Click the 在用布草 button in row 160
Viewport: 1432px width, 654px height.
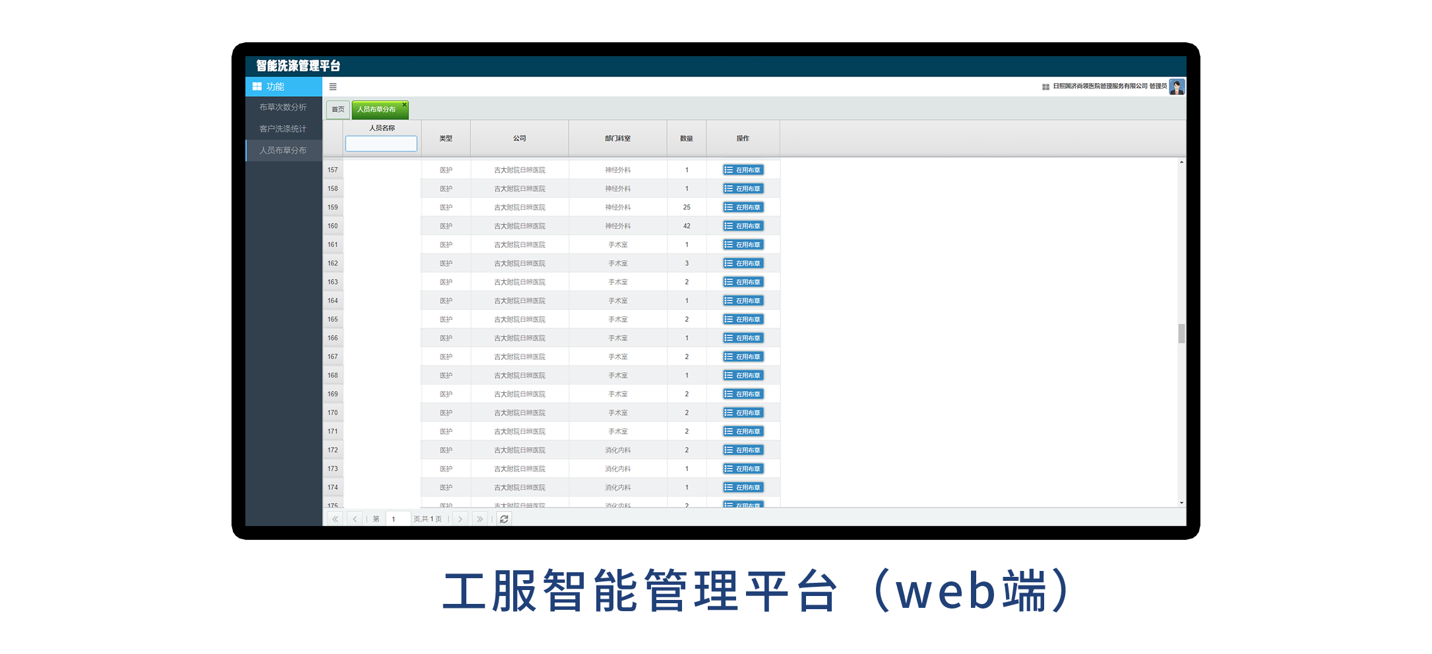(743, 226)
